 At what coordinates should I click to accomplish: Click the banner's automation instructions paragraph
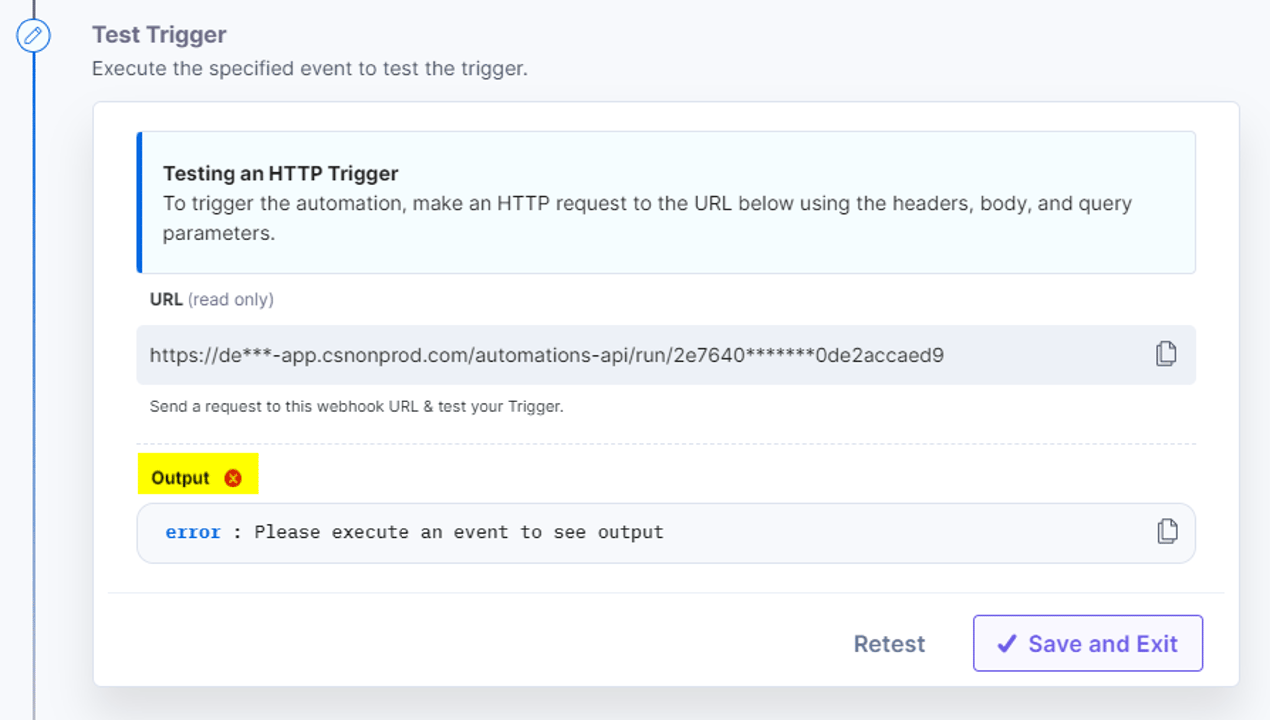click(x=647, y=218)
